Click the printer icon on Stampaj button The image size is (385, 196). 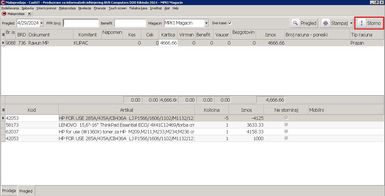(326, 23)
